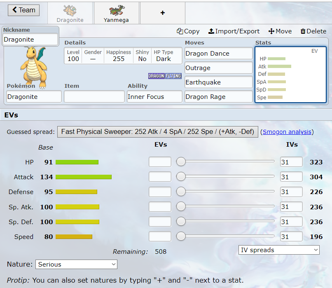This screenshot has width=332, height=288.
Task: Open the Nature dropdown showing Serious
Action: click(x=77, y=264)
